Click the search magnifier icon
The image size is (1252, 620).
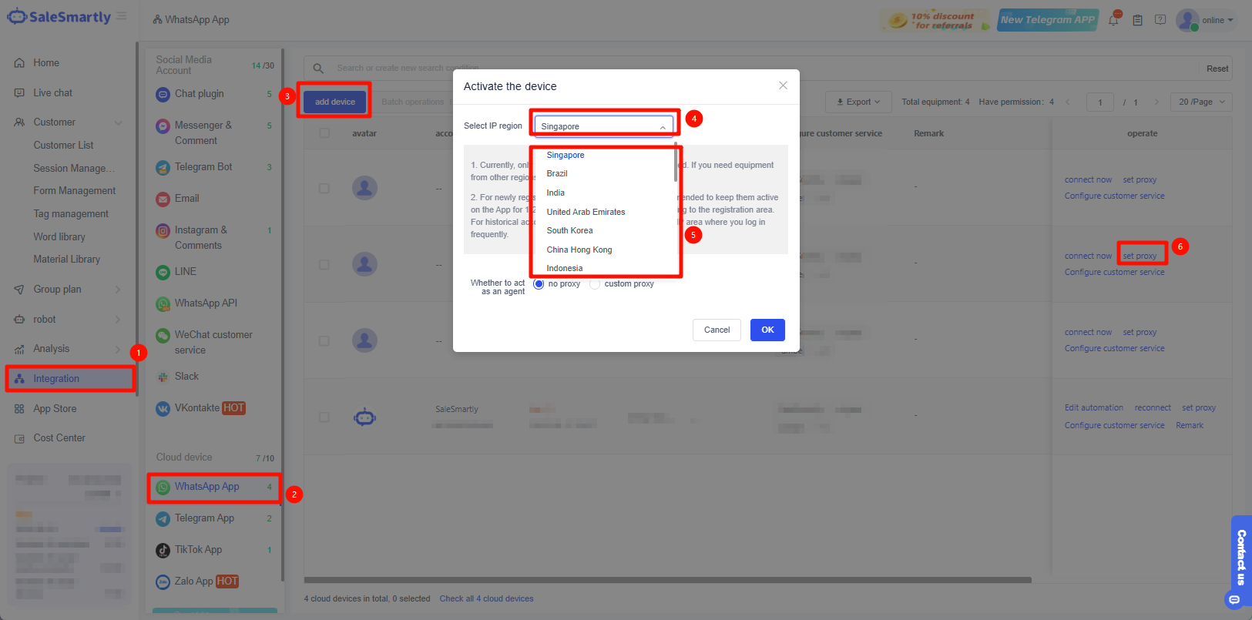[318, 69]
